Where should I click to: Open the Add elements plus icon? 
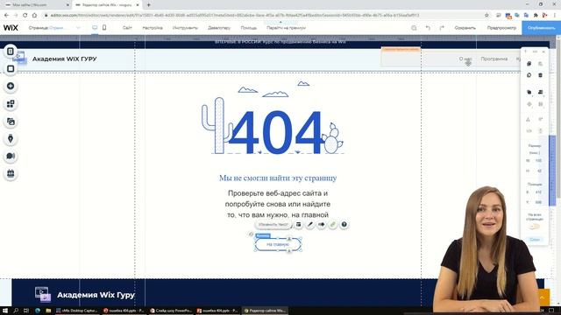11,86
